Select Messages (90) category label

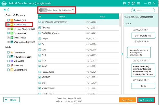[20, 25]
